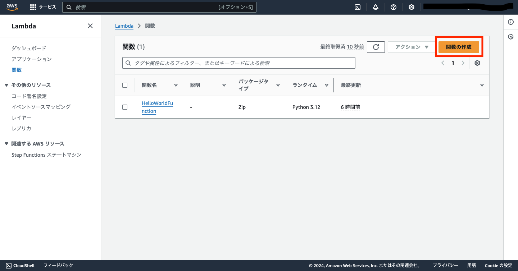Click the 最終取得済 10 秒前 timestamp
518x271 pixels.
[x=342, y=47]
